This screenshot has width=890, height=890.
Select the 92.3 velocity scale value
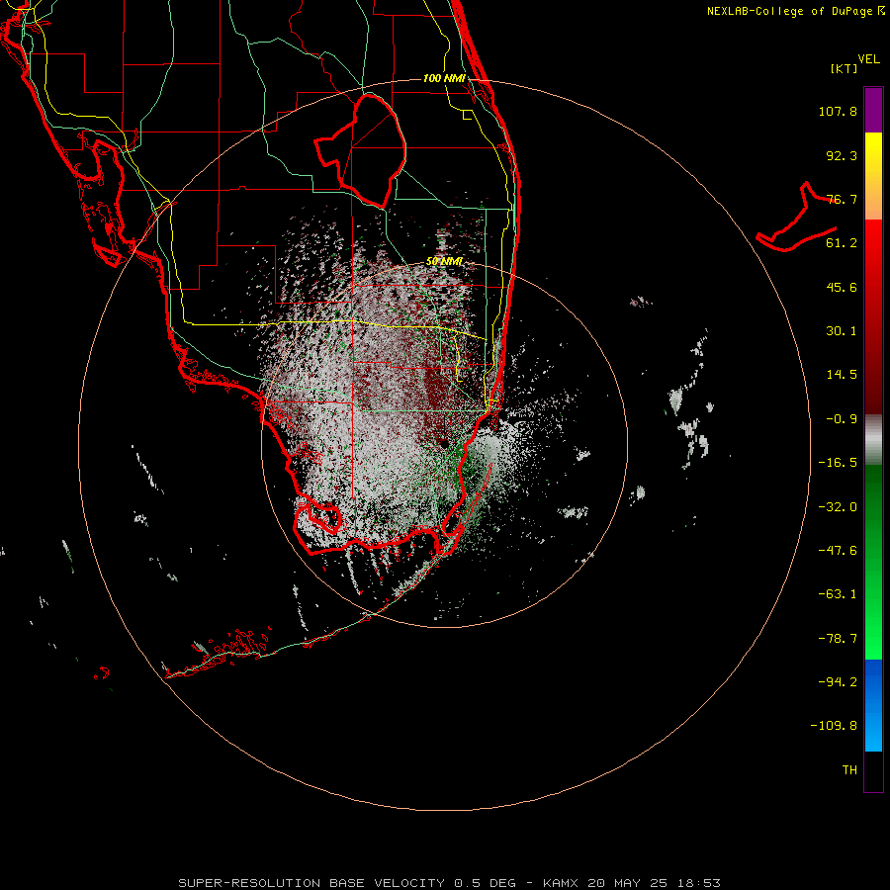pyautogui.click(x=842, y=155)
